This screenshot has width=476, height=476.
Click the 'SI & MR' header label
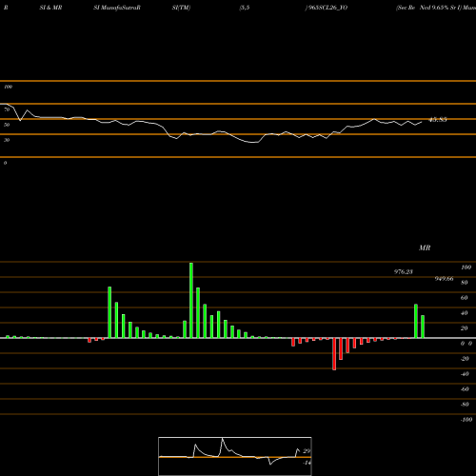50,8
